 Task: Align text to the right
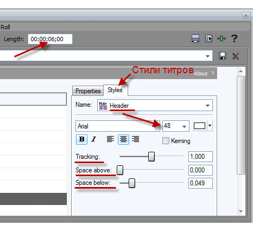(135, 139)
